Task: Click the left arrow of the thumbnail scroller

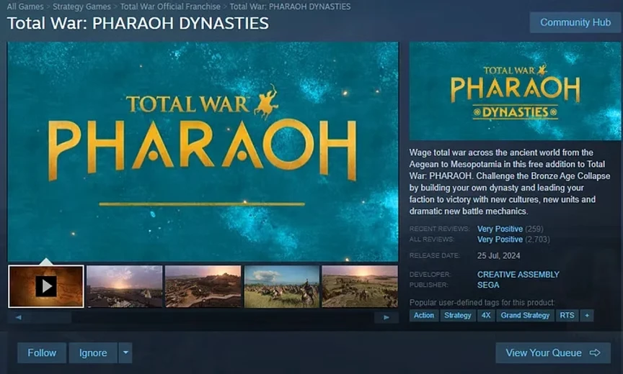Action: pos(19,317)
